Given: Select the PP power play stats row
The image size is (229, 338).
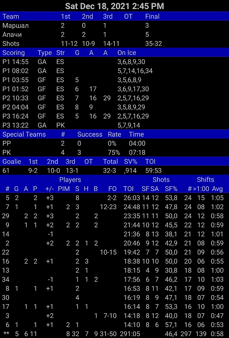Looking at the screenshot, I should pyautogui.click(x=114, y=144).
